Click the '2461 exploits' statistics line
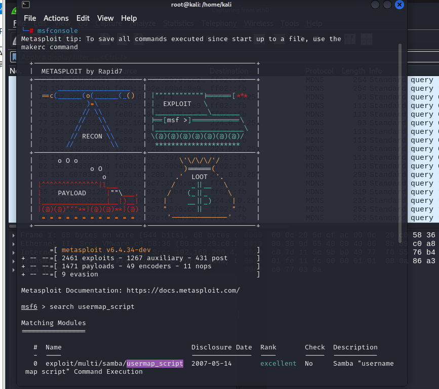 (144, 258)
